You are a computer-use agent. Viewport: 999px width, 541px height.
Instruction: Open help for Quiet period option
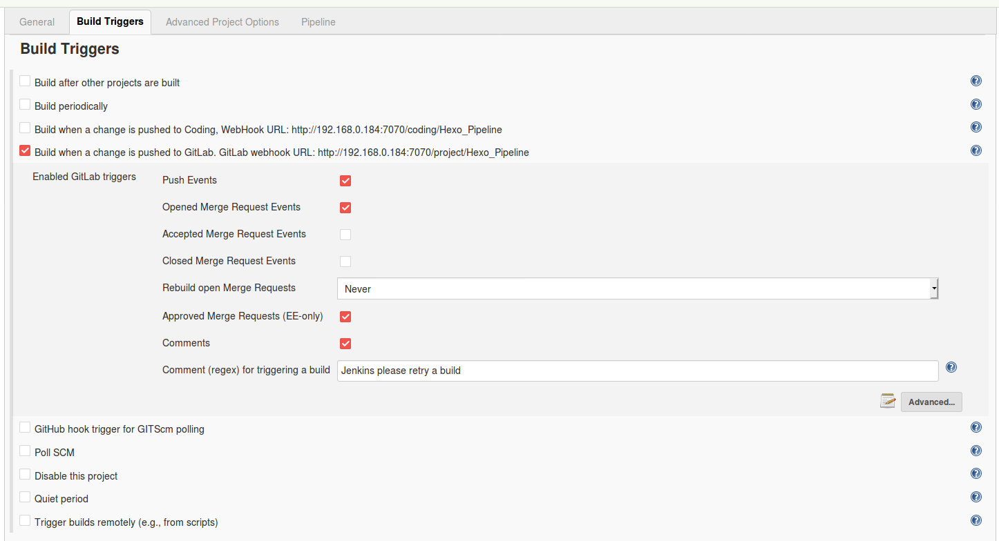click(976, 498)
